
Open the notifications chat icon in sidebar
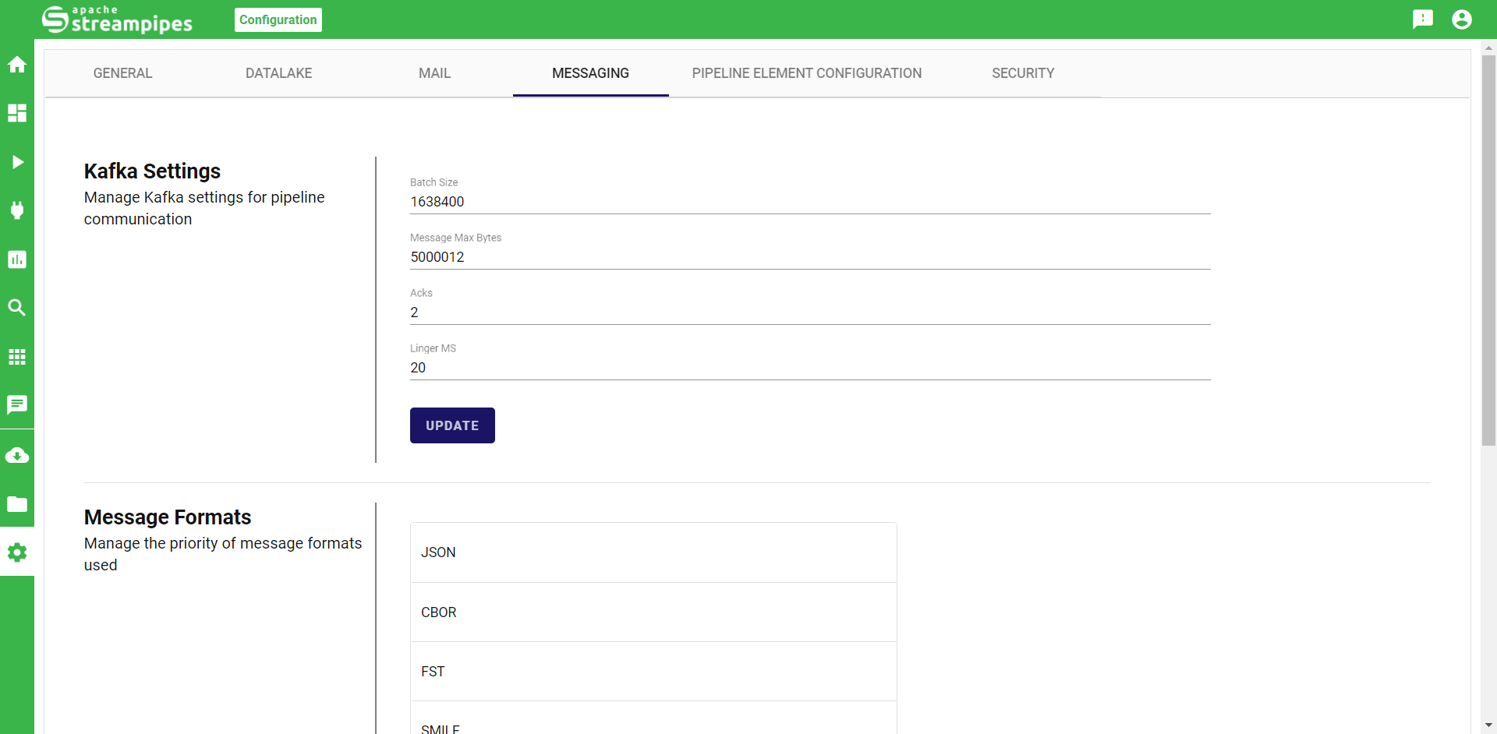tap(17, 405)
